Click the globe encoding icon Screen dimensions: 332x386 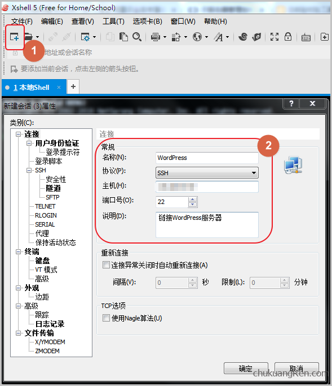pyautogui.click(x=197, y=37)
